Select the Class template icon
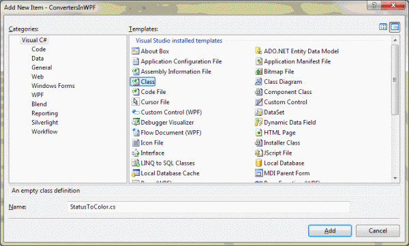Screen dimensions: 409x246 pyautogui.click(x=136, y=82)
